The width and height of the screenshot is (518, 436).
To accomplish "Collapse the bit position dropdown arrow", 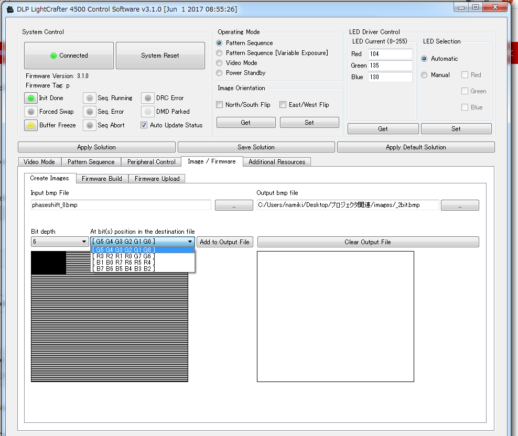I will pos(190,242).
